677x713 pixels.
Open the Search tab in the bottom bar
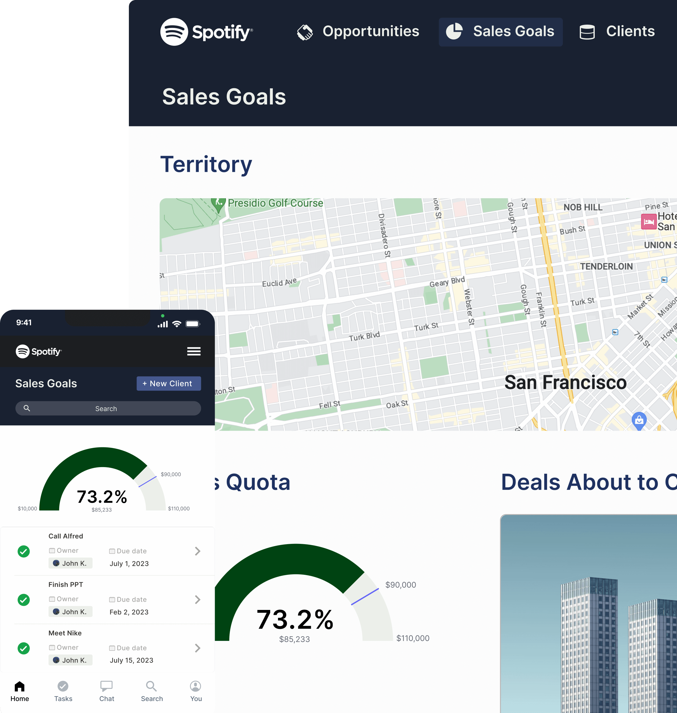(x=152, y=691)
